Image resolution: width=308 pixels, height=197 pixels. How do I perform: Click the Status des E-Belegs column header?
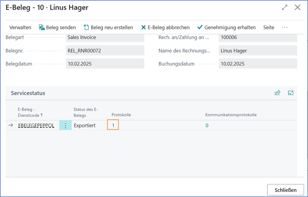[x=86, y=112]
